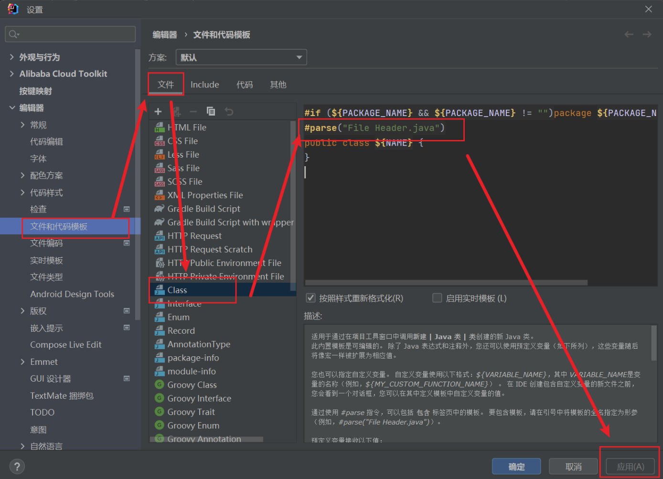The height and width of the screenshot is (479, 663).
Task: Click the 编辑器 breadcrumb link
Action: (x=165, y=34)
